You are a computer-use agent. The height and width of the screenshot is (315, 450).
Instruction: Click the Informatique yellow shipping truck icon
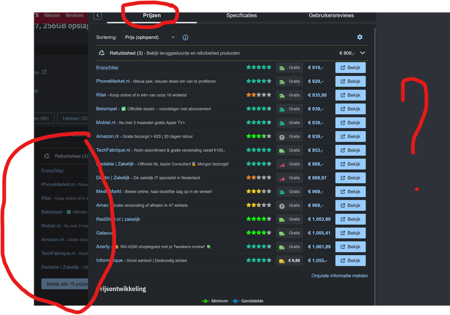pyautogui.click(x=282, y=261)
